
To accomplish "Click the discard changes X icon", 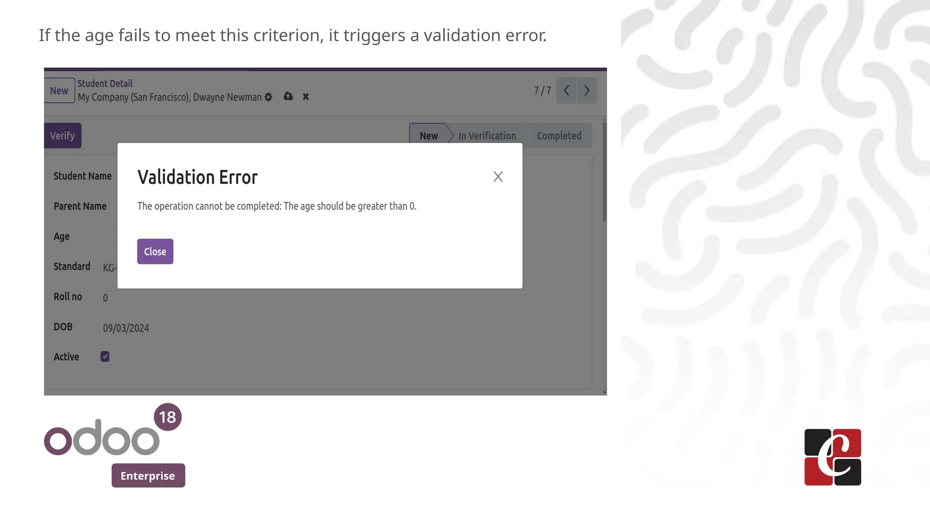I will click(x=306, y=97).
